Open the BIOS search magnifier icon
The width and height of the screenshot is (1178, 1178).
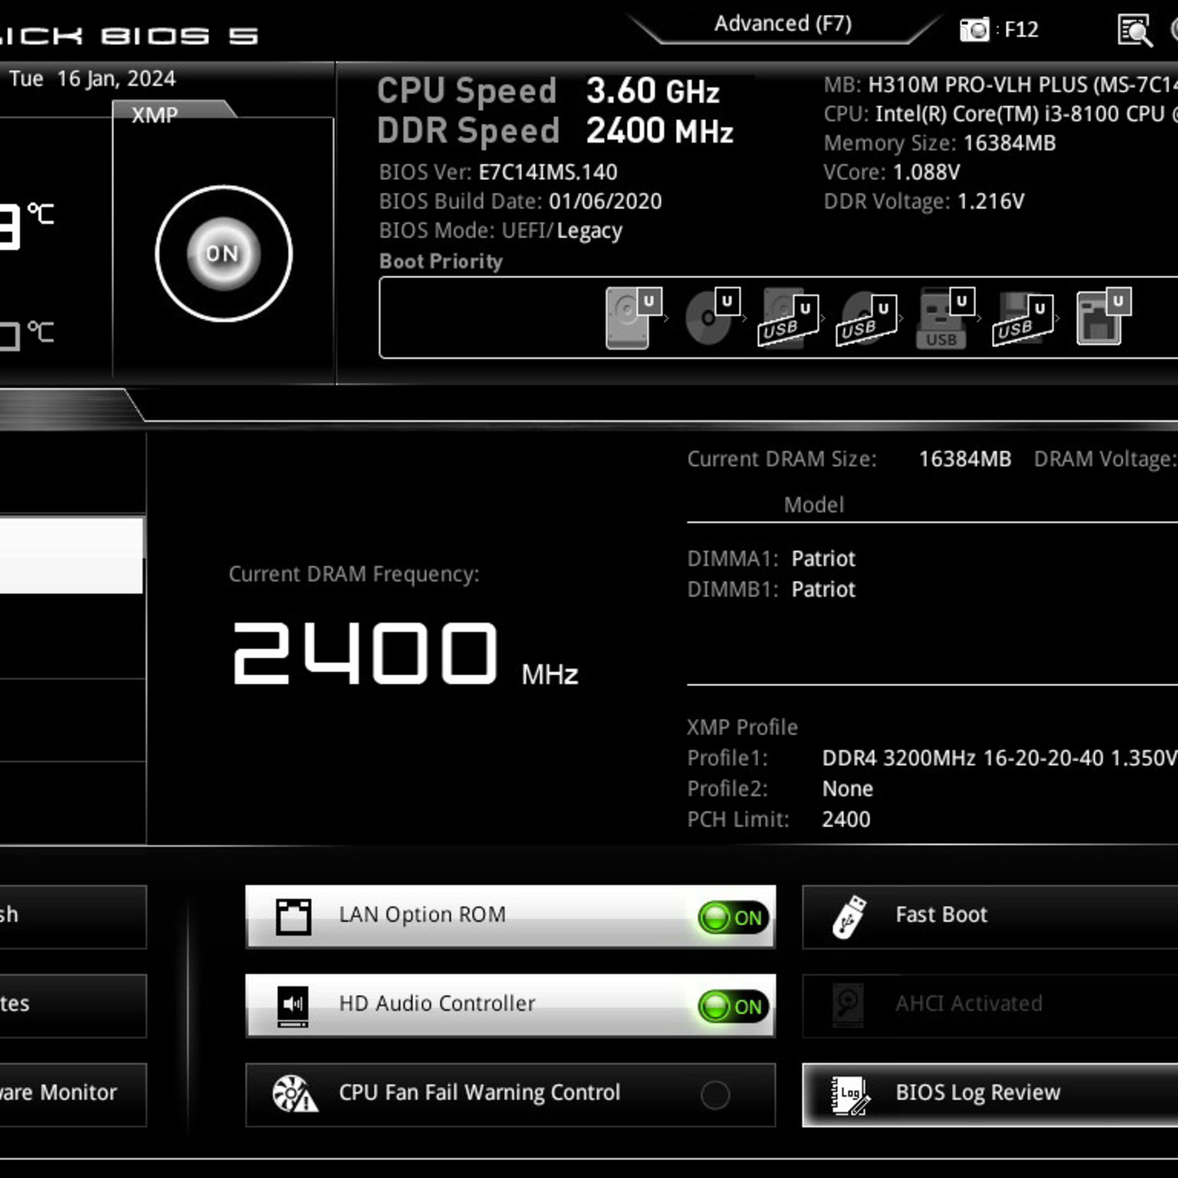(1135, 30)
